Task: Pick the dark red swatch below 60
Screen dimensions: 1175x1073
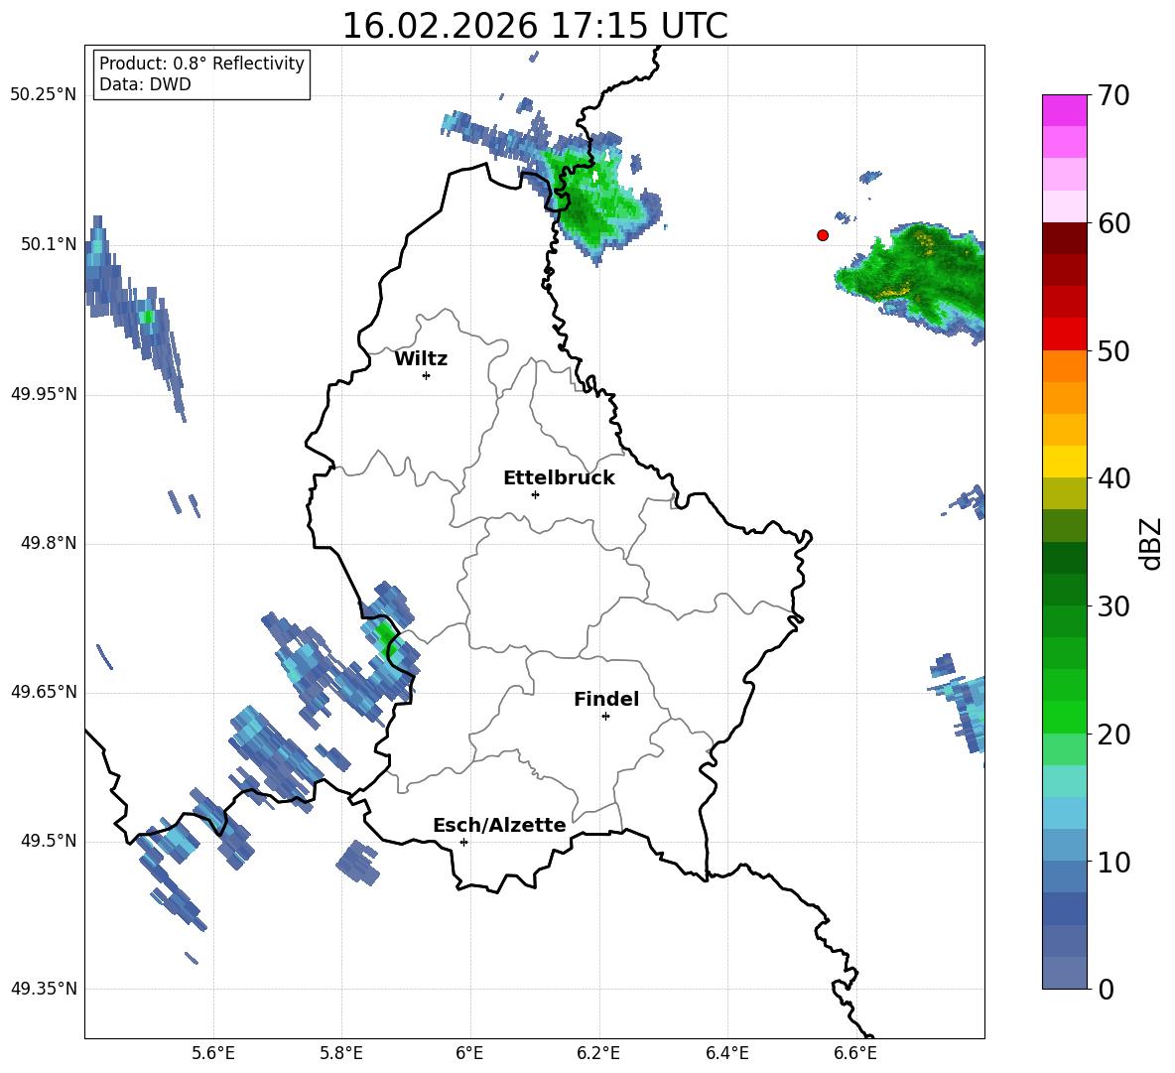Action: coord(1064,238)
